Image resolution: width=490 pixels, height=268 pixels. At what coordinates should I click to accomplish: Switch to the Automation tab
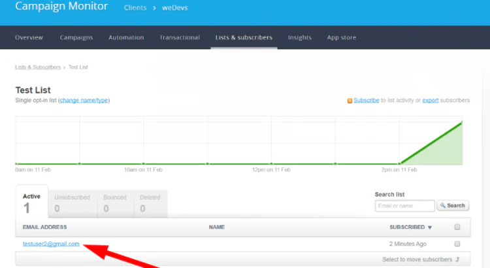[126, 37]
